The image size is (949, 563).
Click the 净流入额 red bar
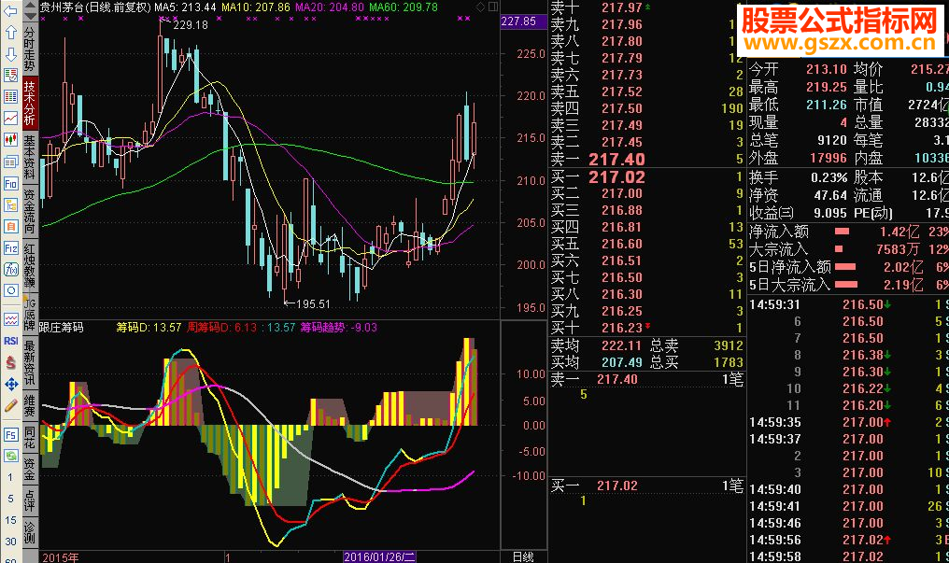click(842, 231)
